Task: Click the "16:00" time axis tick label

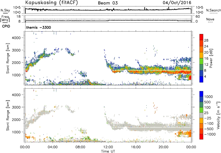Action: tap(136, 147)
